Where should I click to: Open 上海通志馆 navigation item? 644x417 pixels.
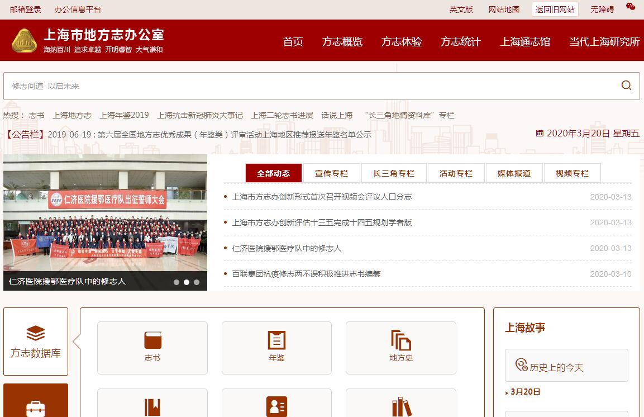[524, 42]
